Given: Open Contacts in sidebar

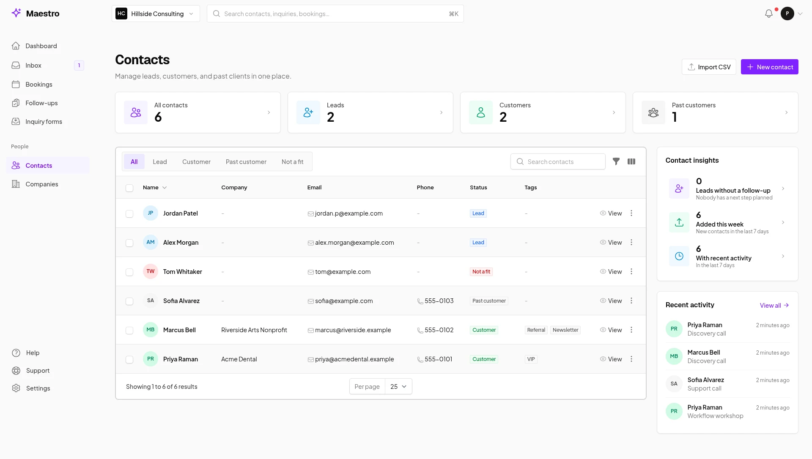Looking at the screenshot, I should [47, 165].
